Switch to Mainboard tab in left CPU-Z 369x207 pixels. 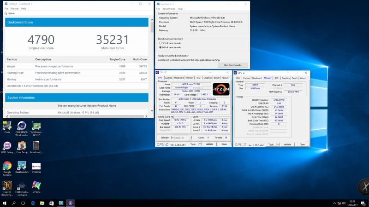coord(179,78)
